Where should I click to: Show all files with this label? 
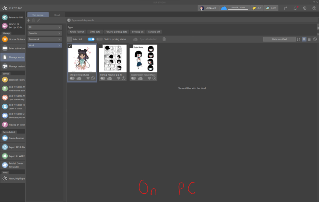click(191, 88)
